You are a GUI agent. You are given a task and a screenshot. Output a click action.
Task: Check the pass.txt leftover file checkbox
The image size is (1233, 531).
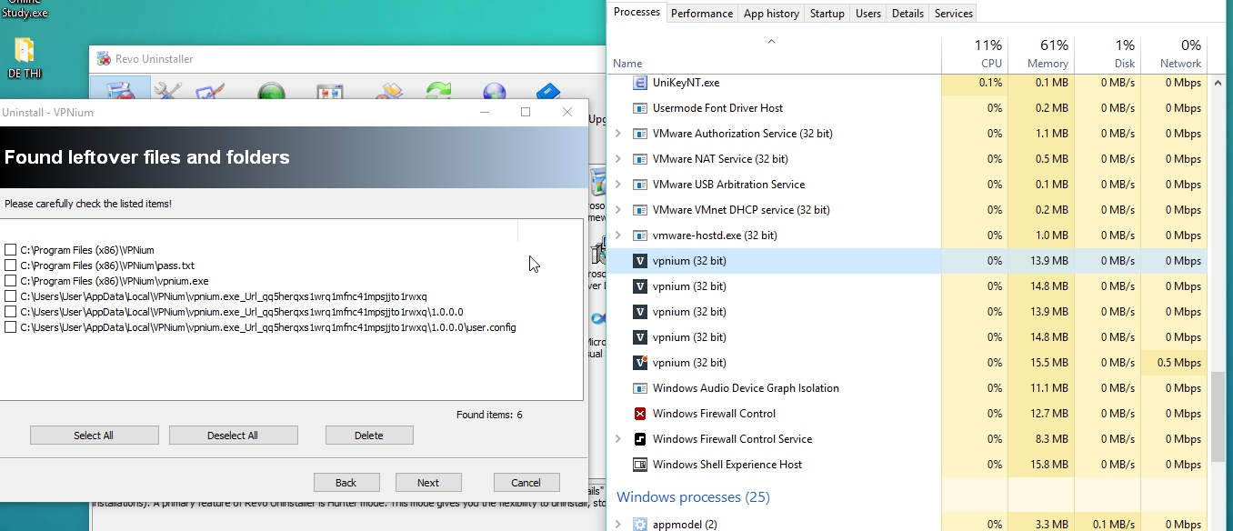click(x=10, y=265)
